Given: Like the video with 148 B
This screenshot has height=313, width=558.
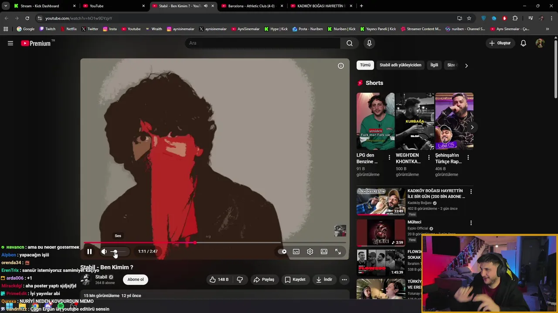Looking at the screenshot, I should point(219,280).
